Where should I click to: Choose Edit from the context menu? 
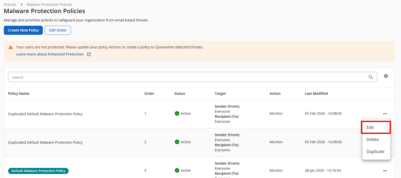pyautogui.click(x=376, y=127)
